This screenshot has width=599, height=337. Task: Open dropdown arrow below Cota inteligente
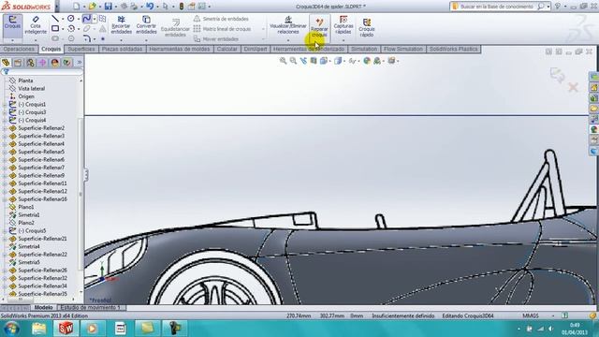[x=36, y=40]
